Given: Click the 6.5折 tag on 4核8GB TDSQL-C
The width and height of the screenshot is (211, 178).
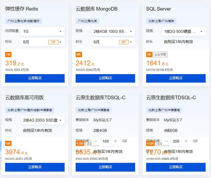Looking at the screenshot, I should pyautogui.click(x=150, y=143).
